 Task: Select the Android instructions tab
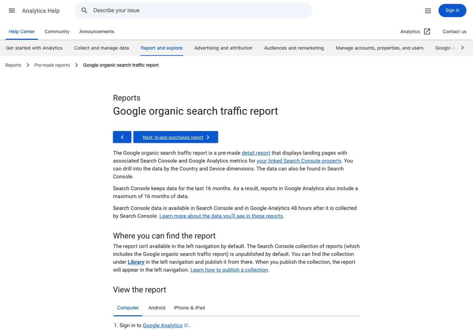coord(157,308)
